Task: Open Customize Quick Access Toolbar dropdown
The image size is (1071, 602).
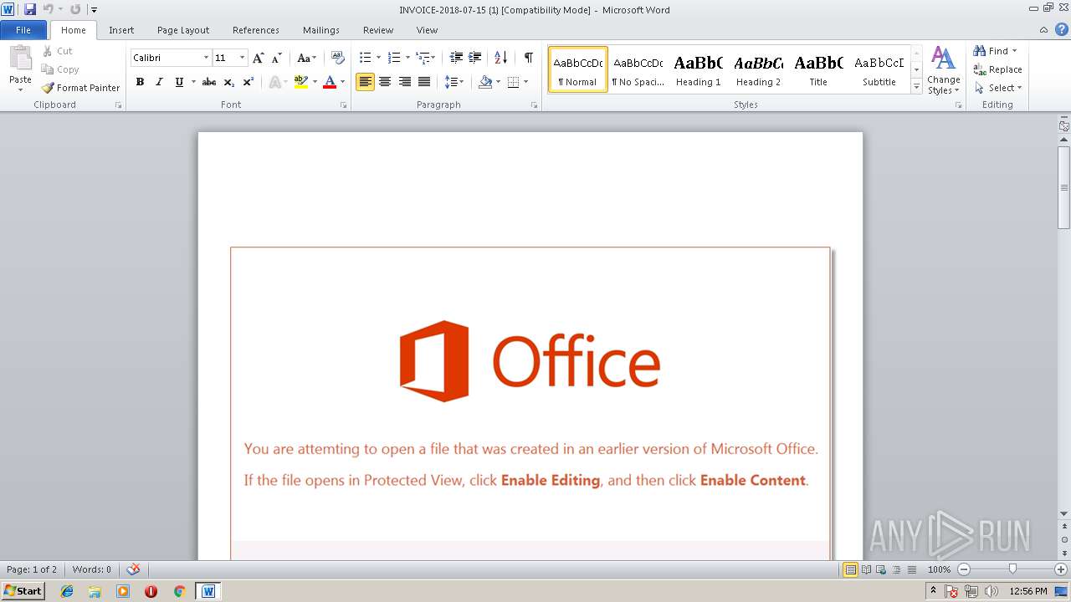Action: (x=94, y=10)
